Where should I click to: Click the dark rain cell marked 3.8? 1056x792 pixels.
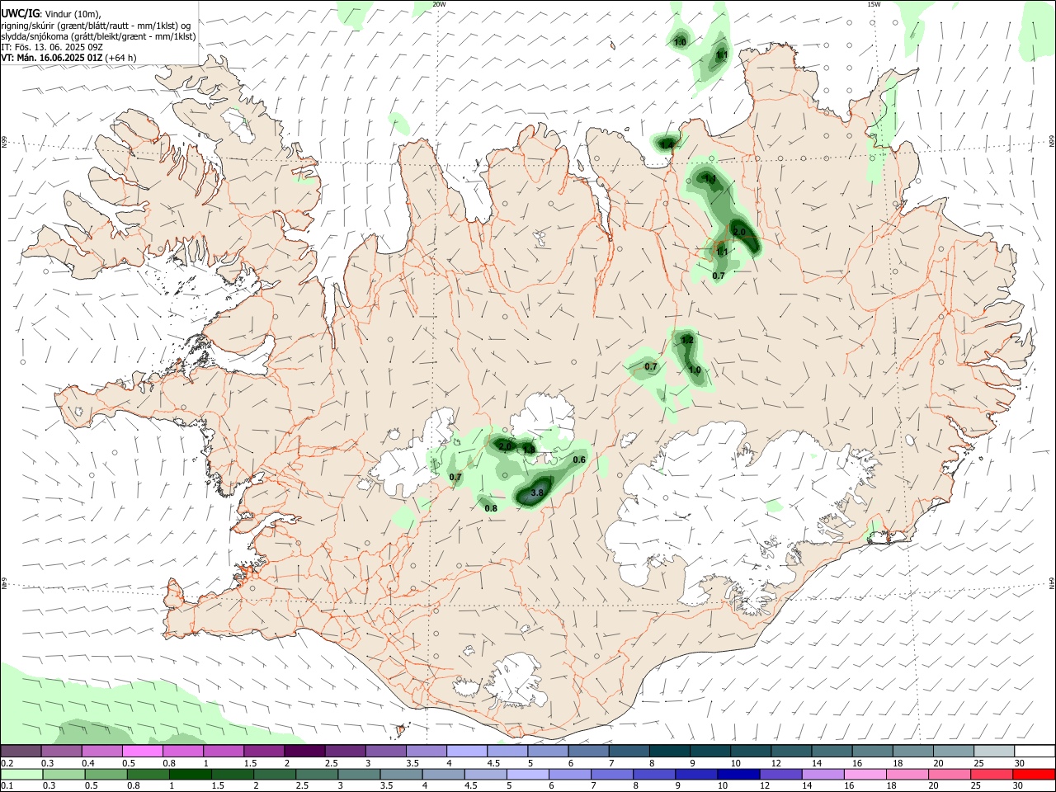click(x=534, y=492)
